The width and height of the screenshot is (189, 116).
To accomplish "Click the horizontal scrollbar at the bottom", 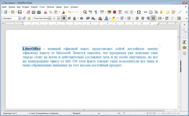I will pyautogui.click(x=84, y=110).
